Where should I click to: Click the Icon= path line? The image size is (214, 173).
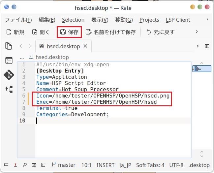(x=103, y=96)
